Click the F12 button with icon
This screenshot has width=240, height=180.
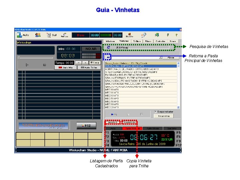(86, 126)
